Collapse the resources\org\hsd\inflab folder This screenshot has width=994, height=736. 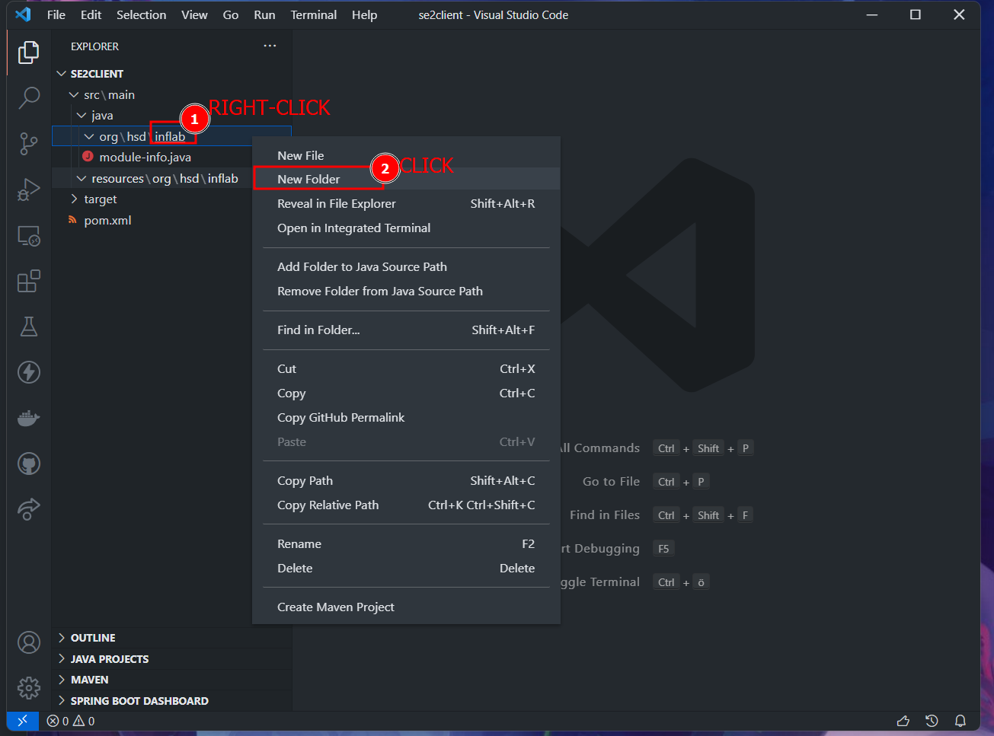pyautogui.click(x=82, y=178)
